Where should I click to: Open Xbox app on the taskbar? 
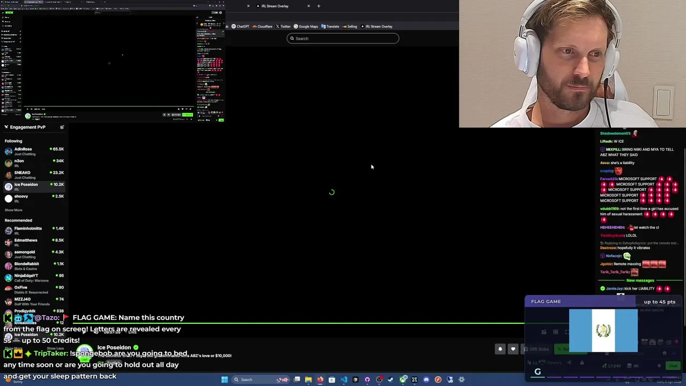[403, 380]
